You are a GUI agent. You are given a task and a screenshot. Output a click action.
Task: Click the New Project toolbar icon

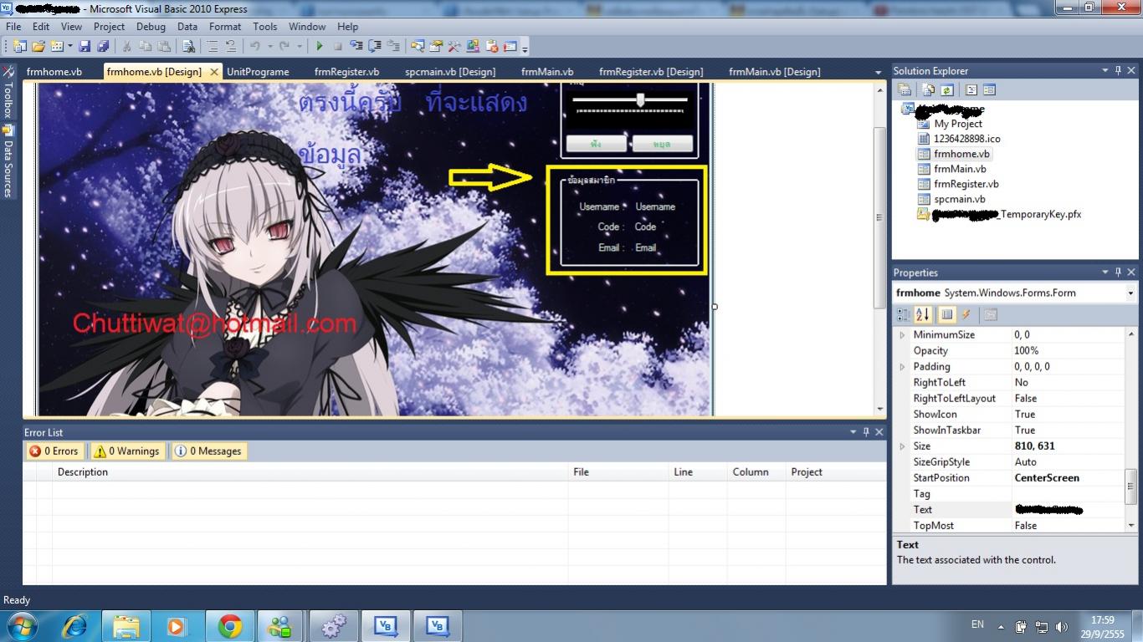coord(18,46)
